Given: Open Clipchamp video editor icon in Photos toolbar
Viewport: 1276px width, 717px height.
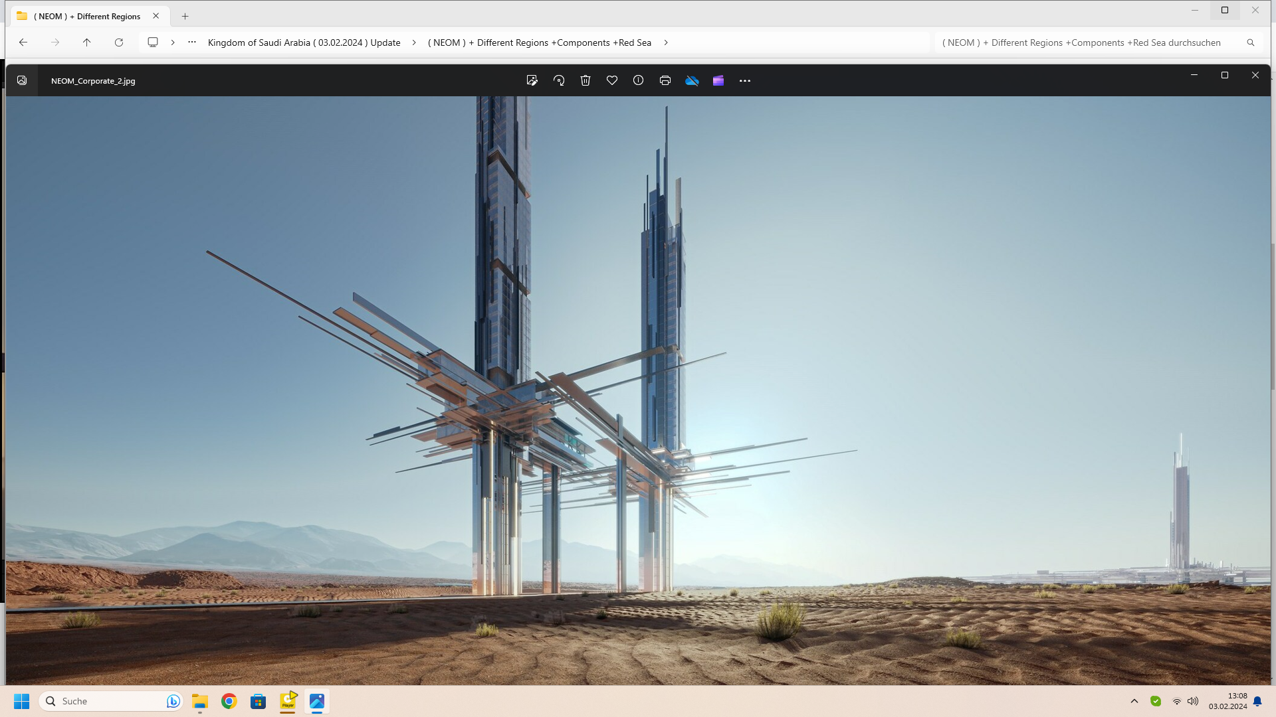Looking at the screenshot, I should (x=718, y=80).
